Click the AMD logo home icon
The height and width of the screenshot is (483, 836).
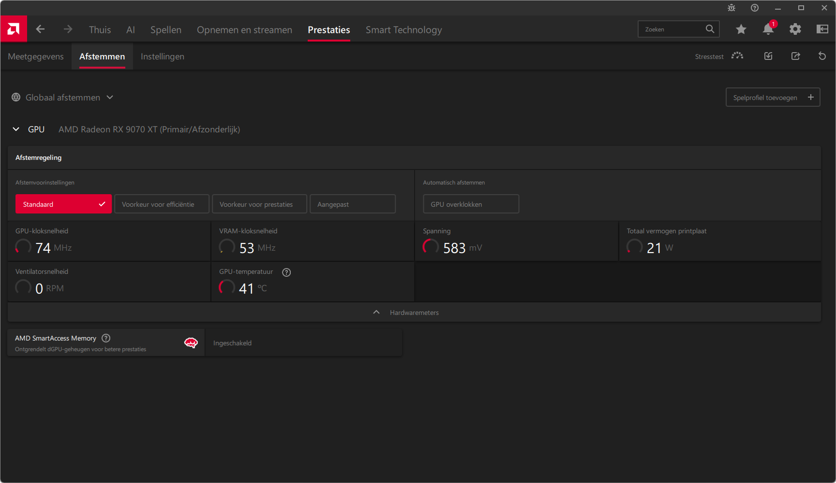tap(14, 29)
